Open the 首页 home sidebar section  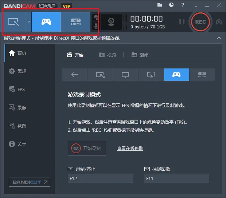(x=30, y=53)
